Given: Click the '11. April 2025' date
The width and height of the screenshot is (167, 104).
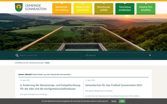Looking at the screenshot, I should [90, 80].
